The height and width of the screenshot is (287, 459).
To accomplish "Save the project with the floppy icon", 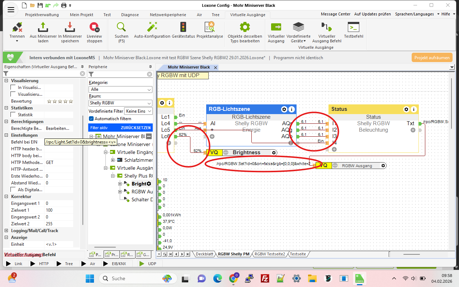I will 40,5.
